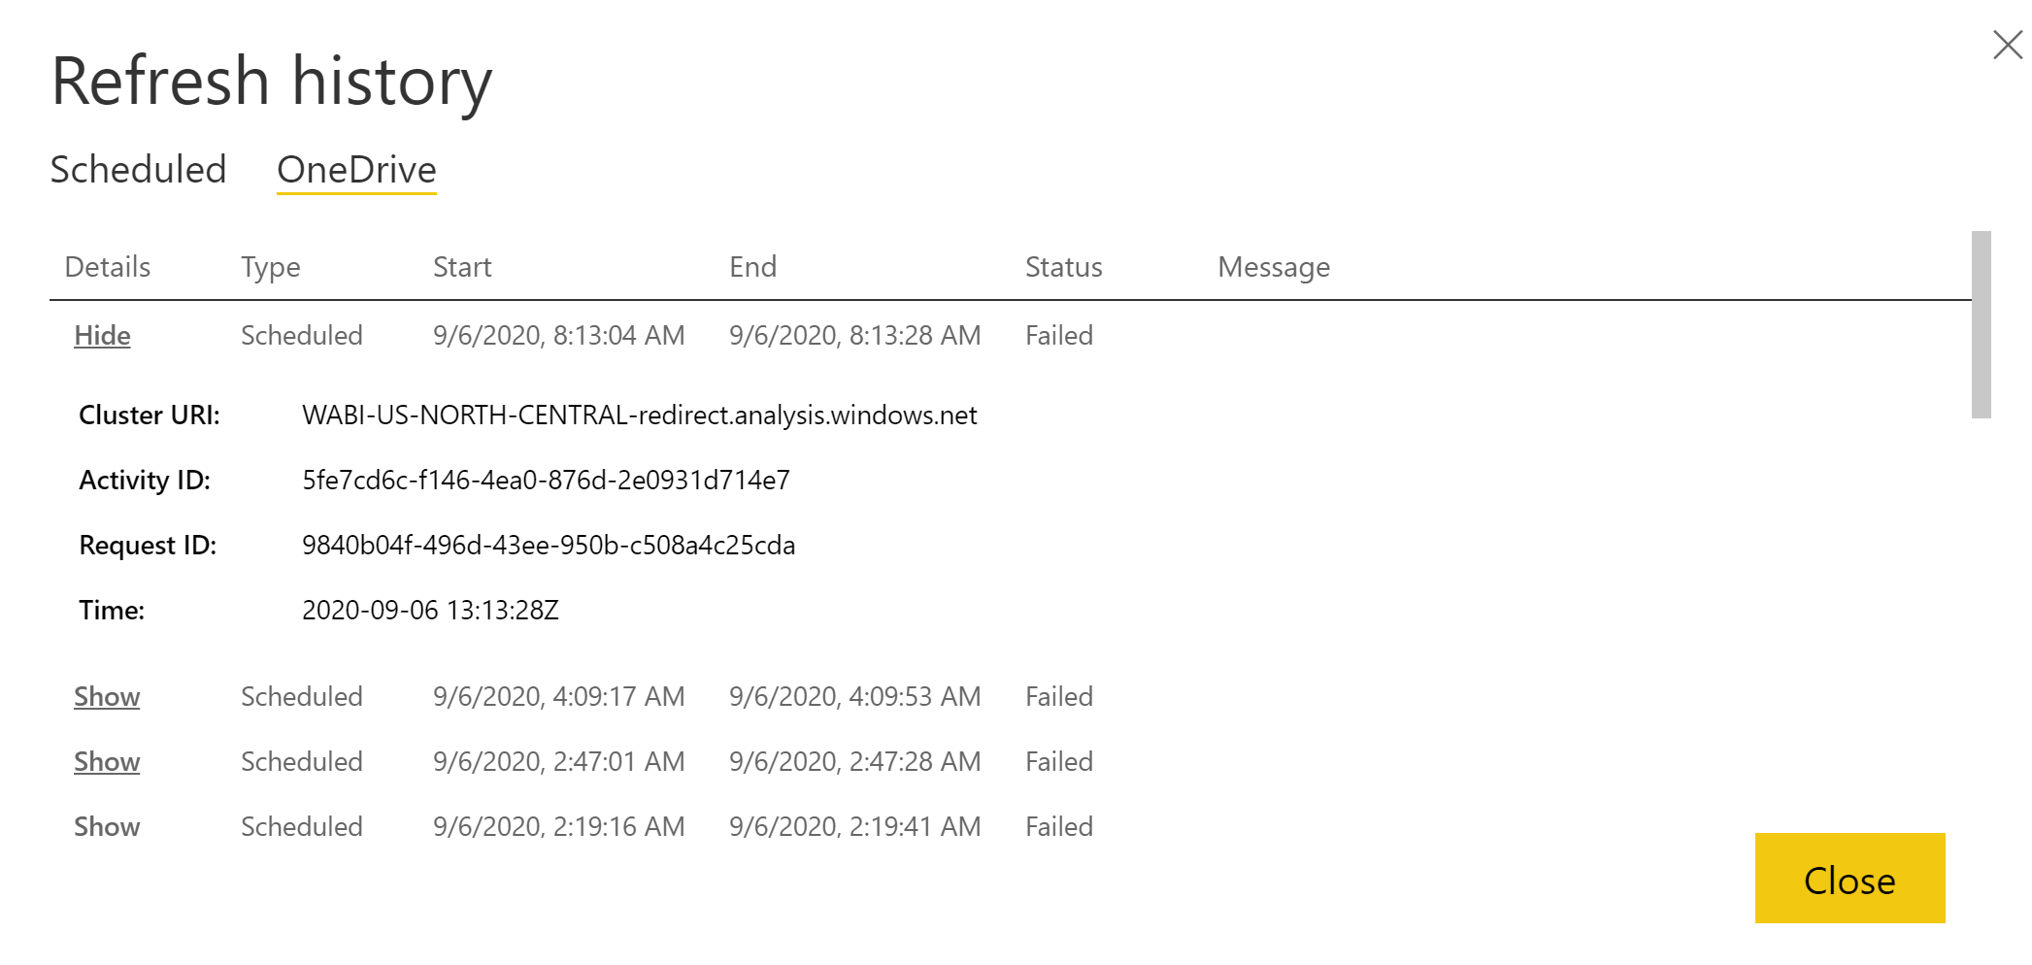
Task: Show details for the 2:19:16 AM refresh
Action: 107,827
